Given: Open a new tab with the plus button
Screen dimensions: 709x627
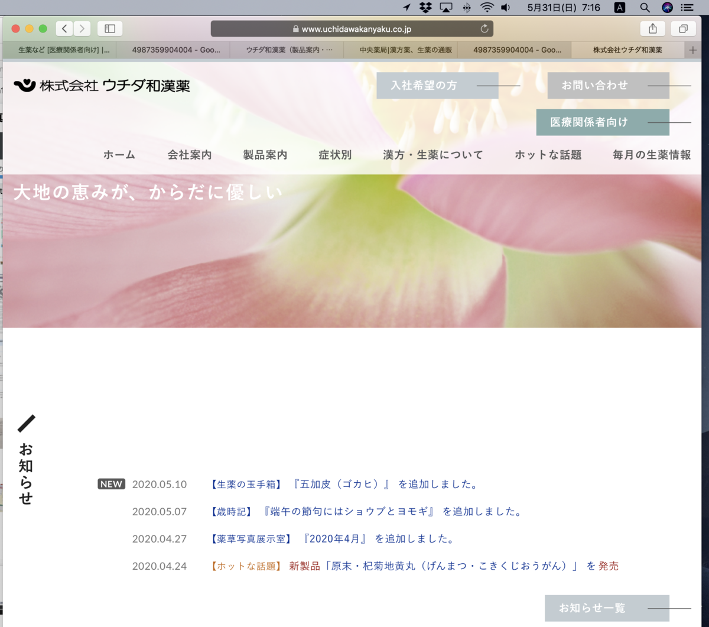Looking at the screenshot, I should pyautogui.click(x=693, y=50).
